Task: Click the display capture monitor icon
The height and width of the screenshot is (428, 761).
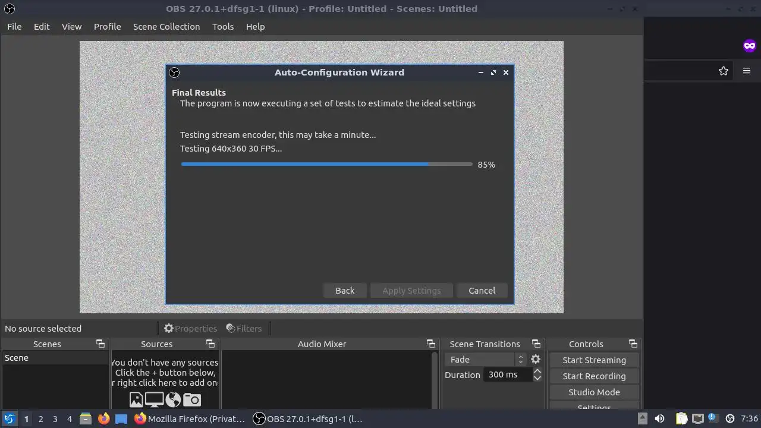Action: point(155,400)
